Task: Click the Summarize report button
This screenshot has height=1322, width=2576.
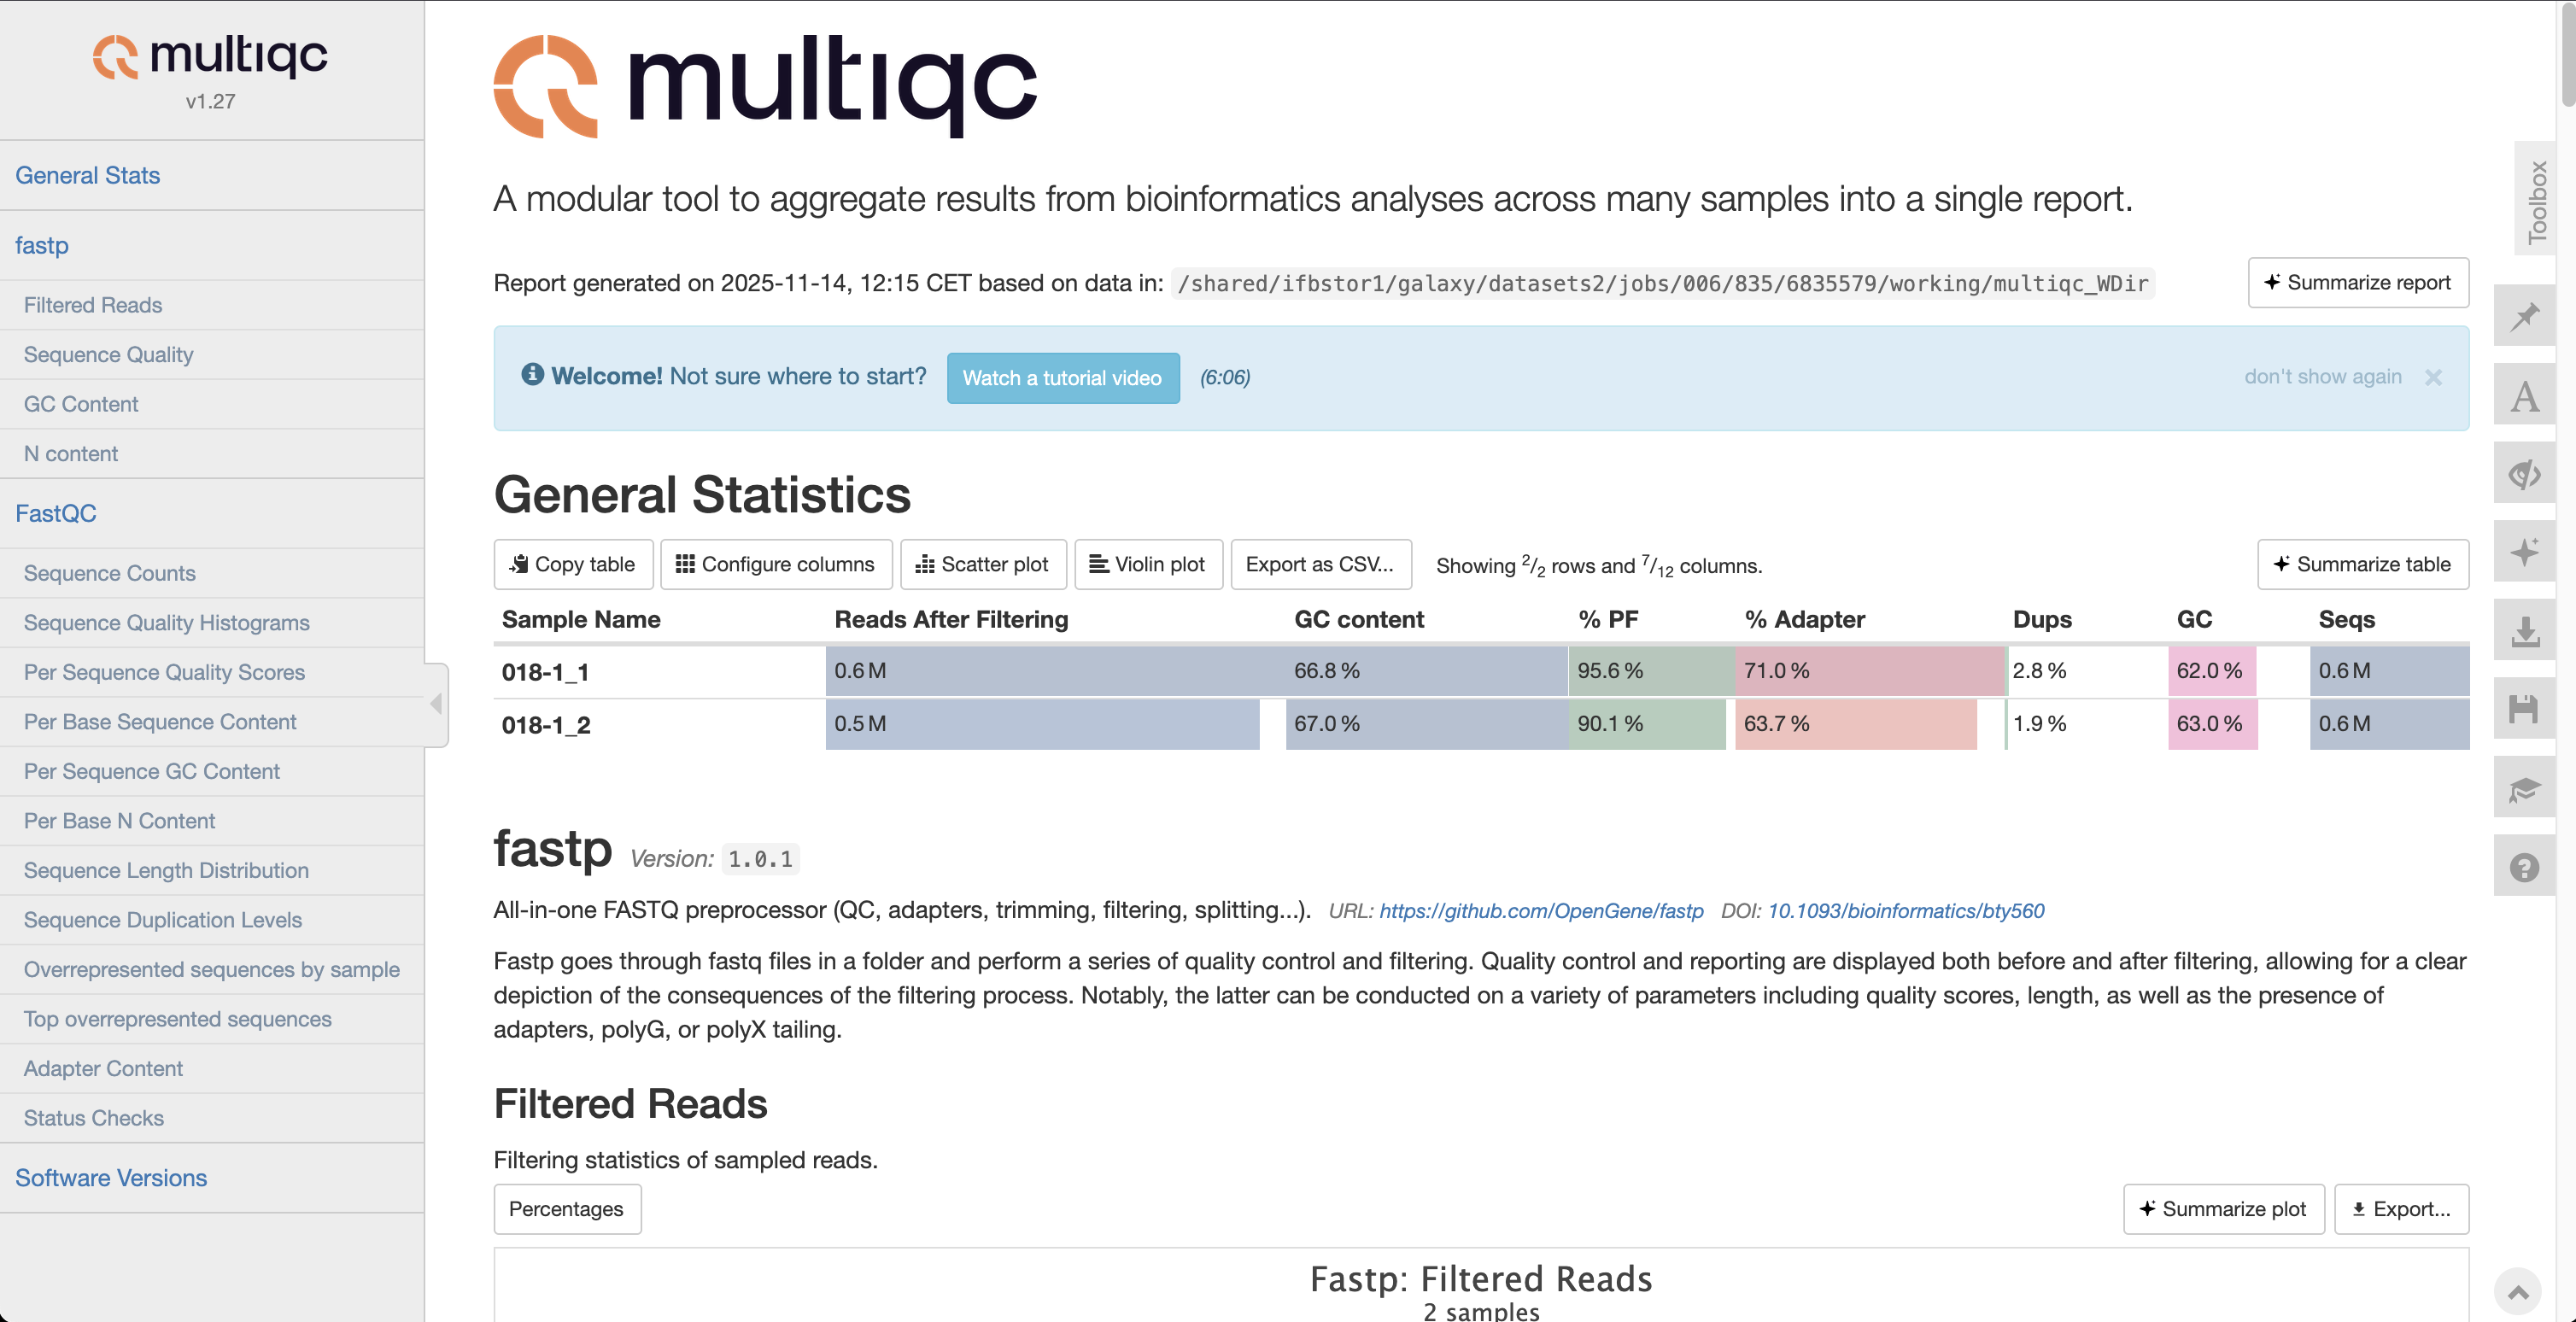Action: (x=2357, y=283)
